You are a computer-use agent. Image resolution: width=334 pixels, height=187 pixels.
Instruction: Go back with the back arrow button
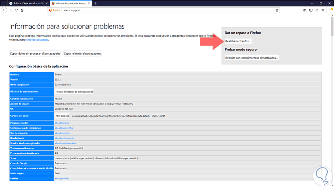click(x=4, y=10)
